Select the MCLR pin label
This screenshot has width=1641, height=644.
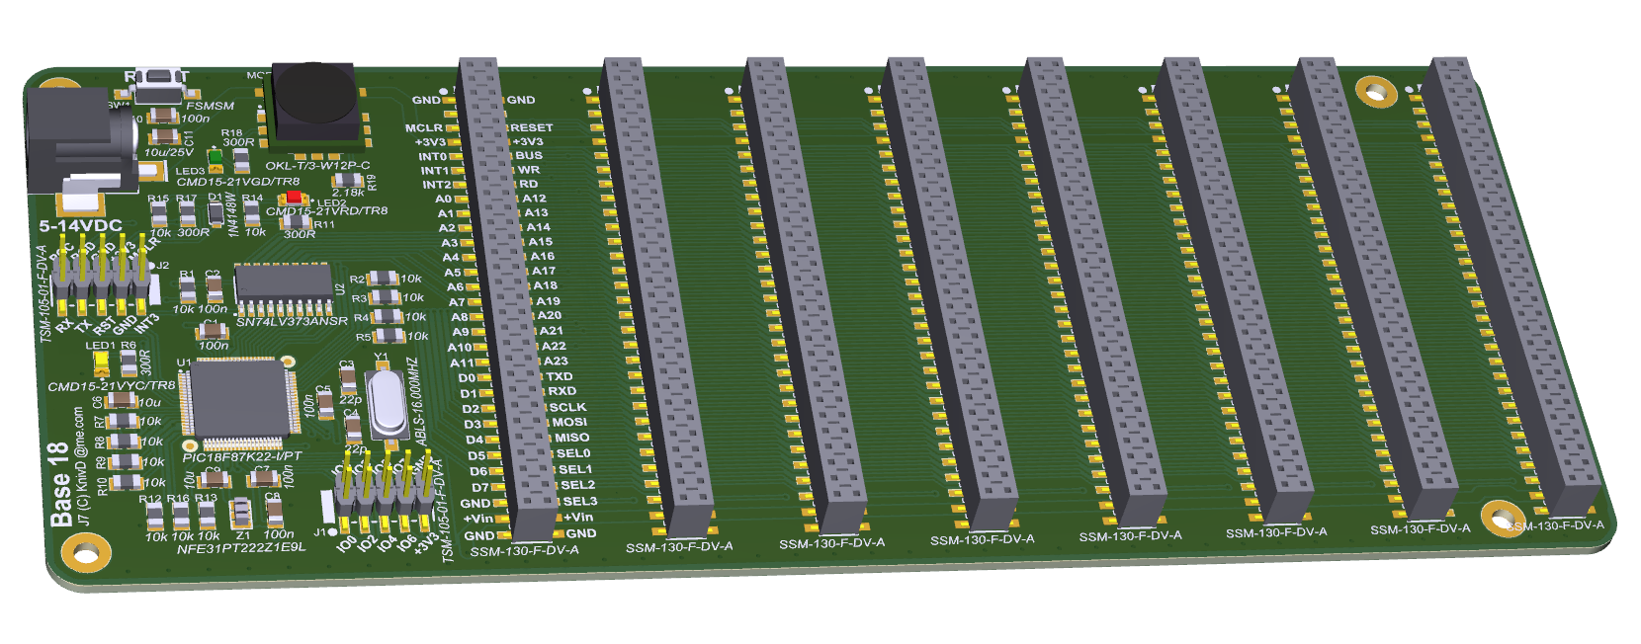point(424,128)
